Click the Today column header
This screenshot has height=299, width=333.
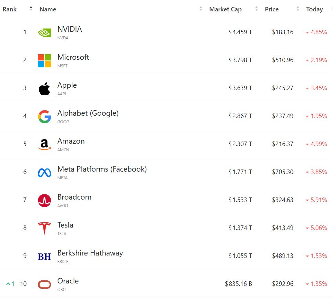point(314,9)
